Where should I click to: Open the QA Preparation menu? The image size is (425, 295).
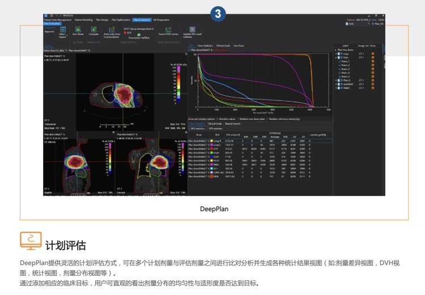click(x=161, y=20)
